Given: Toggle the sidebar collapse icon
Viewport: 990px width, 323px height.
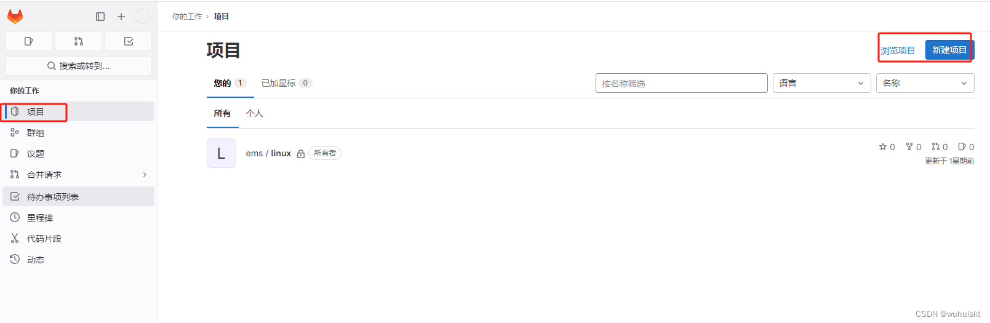Looking at the screenshot, I should (100, 17).
